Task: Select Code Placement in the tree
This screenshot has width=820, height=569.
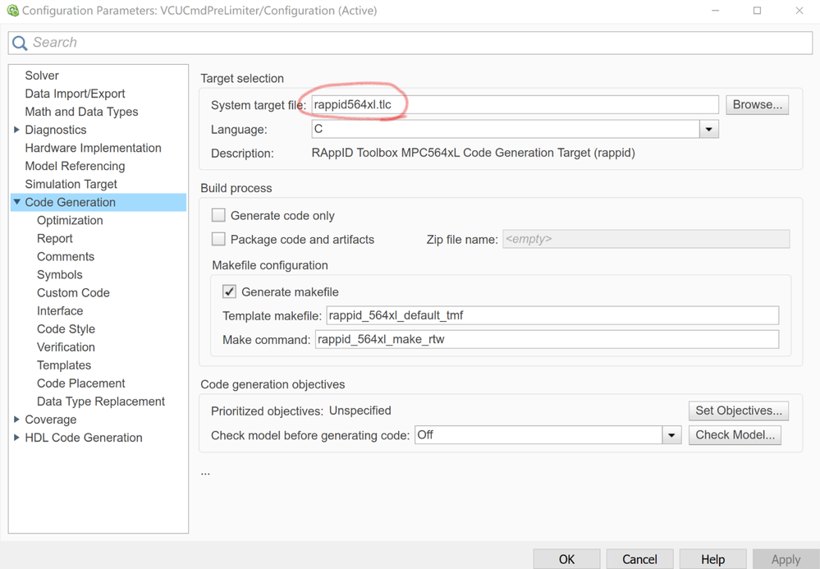Action: click(x=81, y=383)
